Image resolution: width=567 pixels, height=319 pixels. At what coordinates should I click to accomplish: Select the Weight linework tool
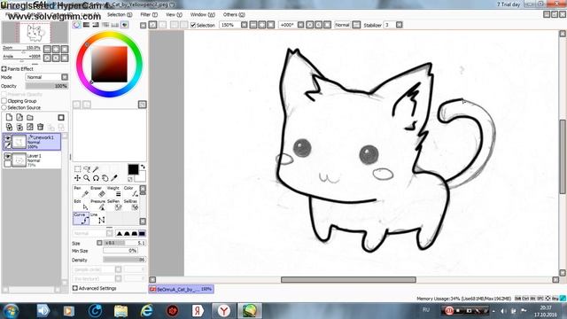click(114, 191)
